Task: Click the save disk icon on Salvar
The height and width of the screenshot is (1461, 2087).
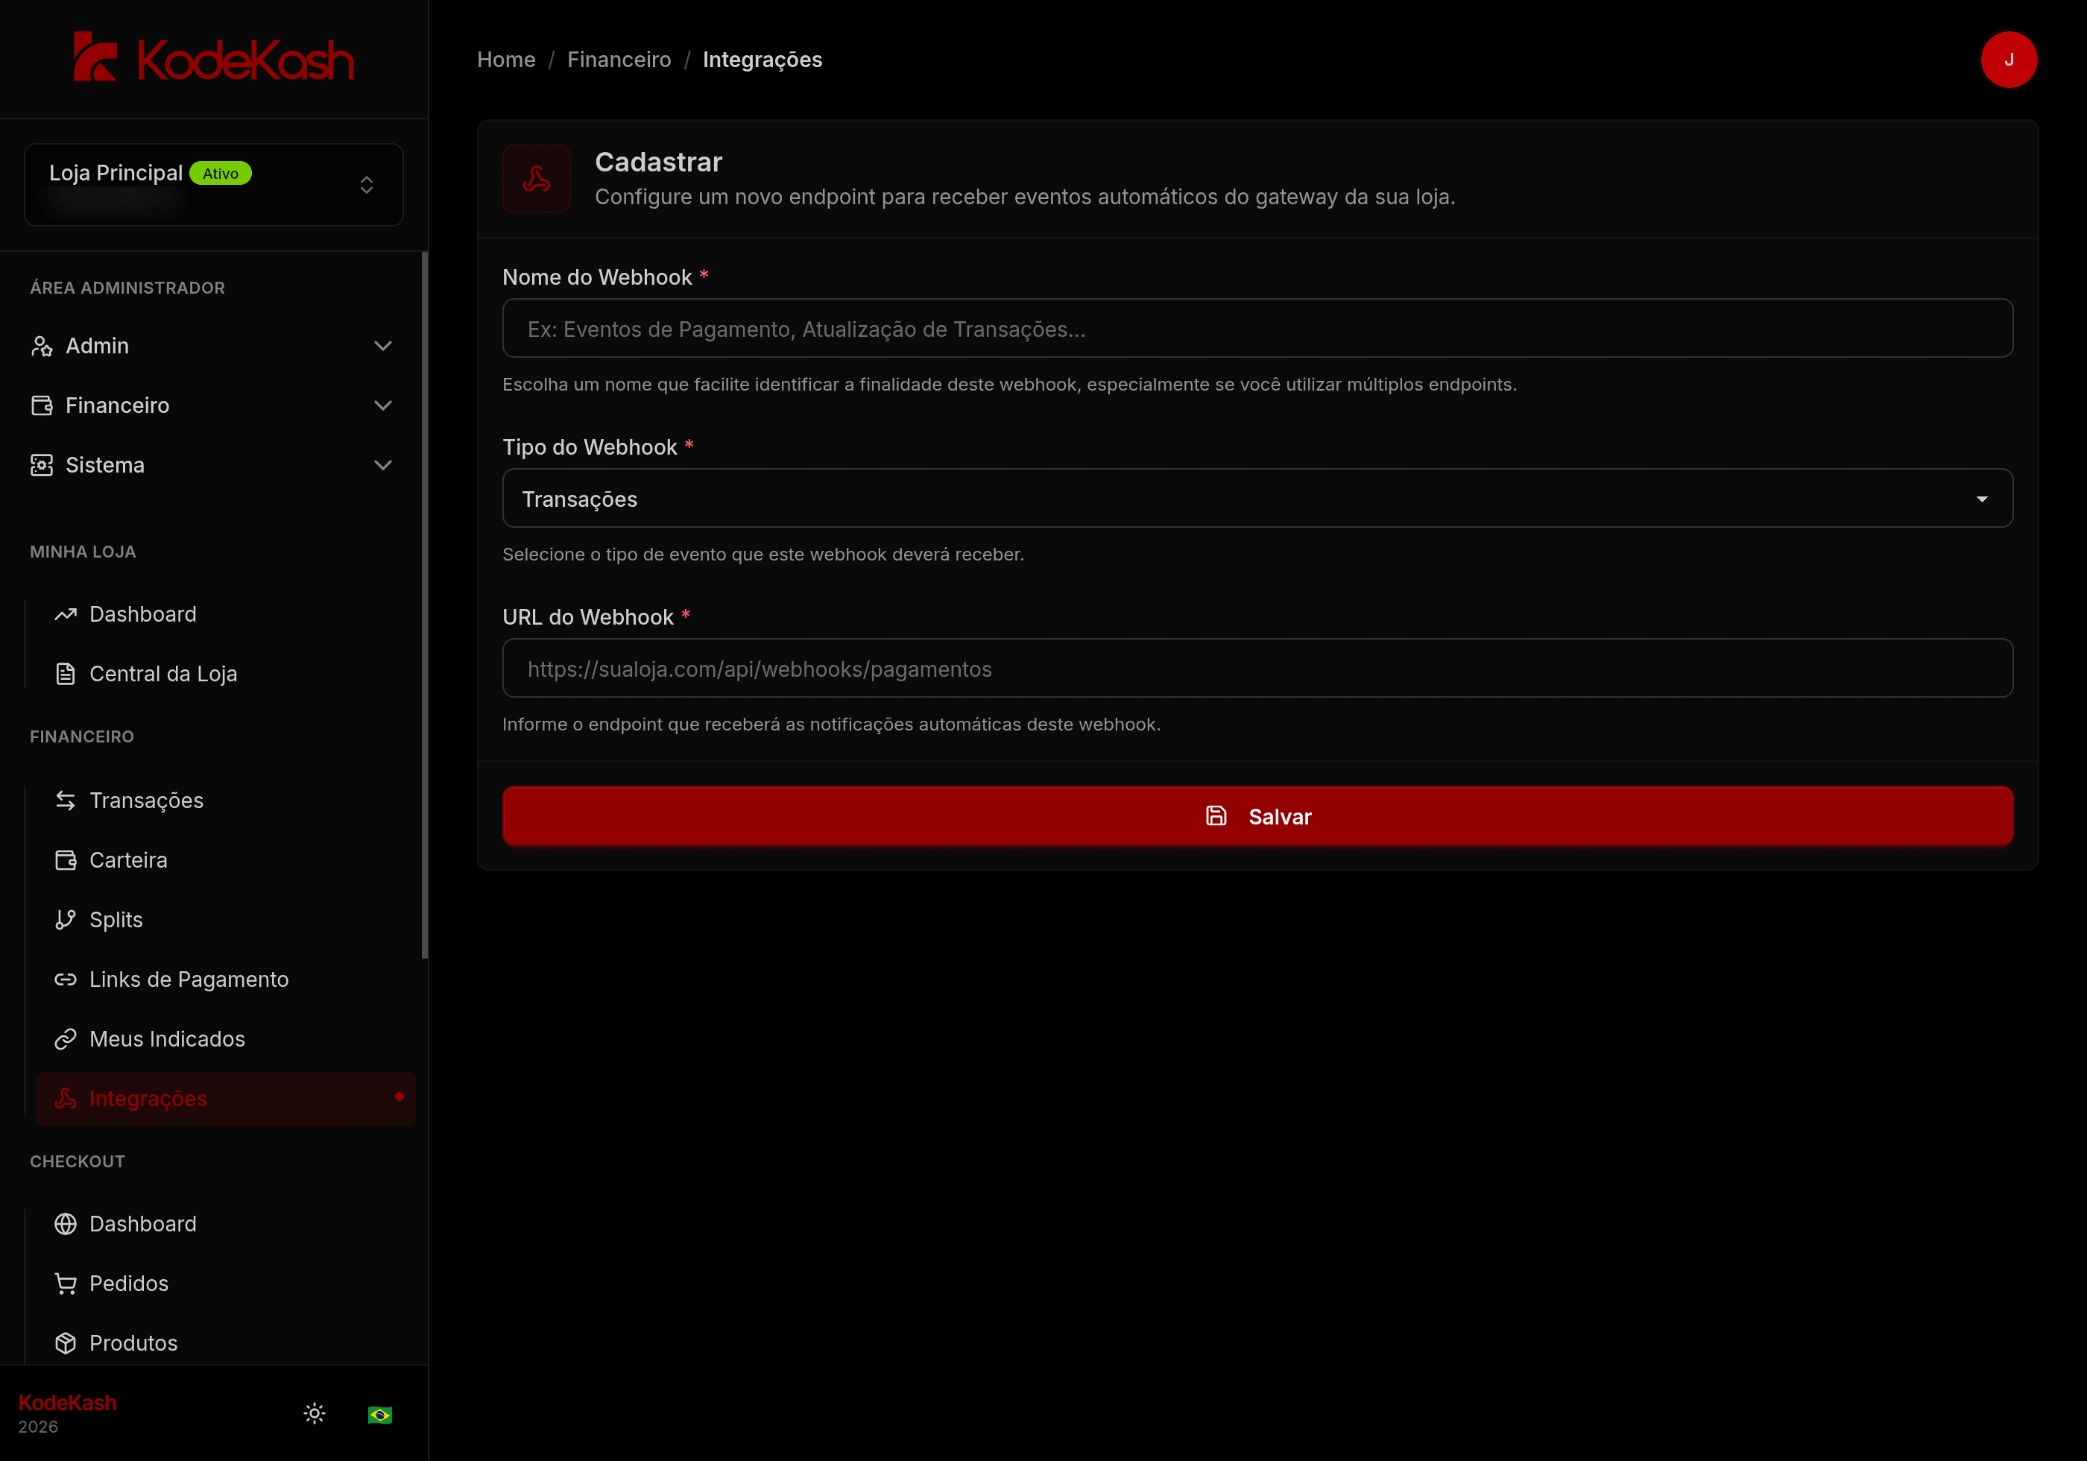Action: coord(1216,815)
